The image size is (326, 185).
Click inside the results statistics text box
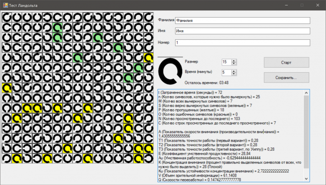point(231,136)
